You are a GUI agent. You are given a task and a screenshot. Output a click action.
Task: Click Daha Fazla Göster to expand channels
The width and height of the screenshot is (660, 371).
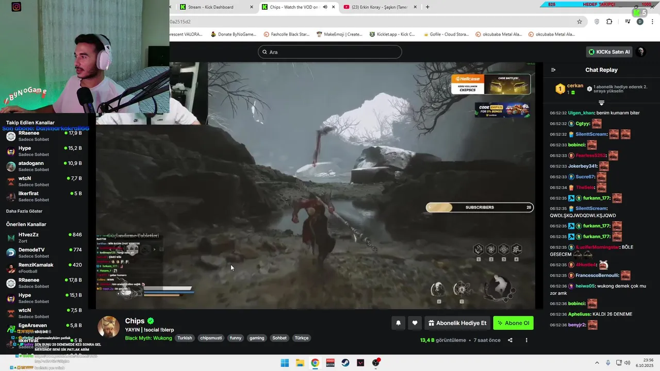[24, 211]
